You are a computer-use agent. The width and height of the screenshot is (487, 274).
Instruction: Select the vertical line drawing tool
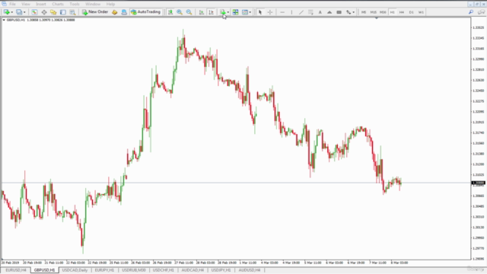pyautogui.click(x=291, y=12)
